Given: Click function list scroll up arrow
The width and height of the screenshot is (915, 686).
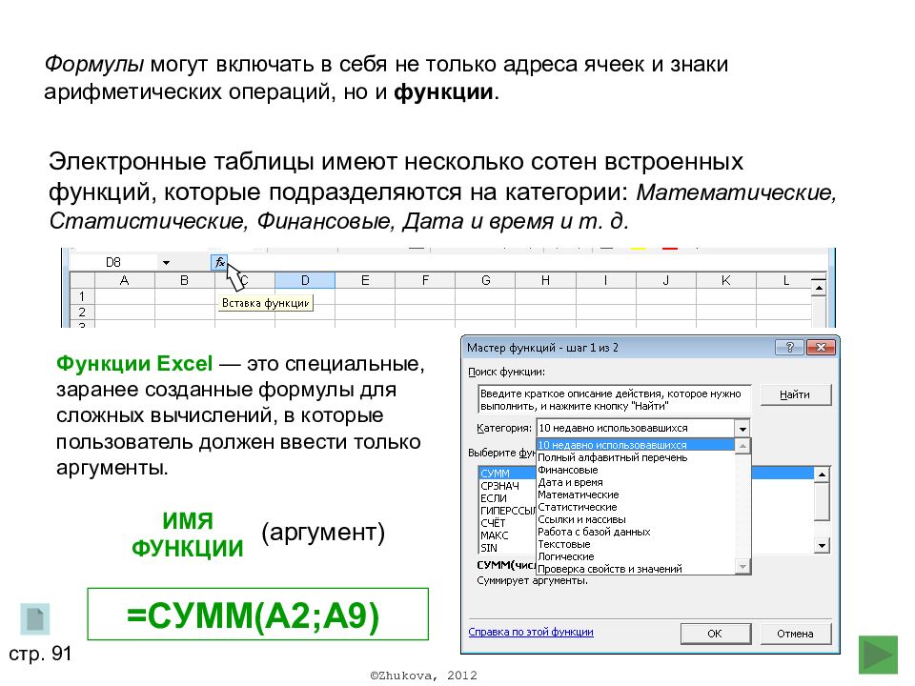Looking at the screenshot, I should coord(822,474).
